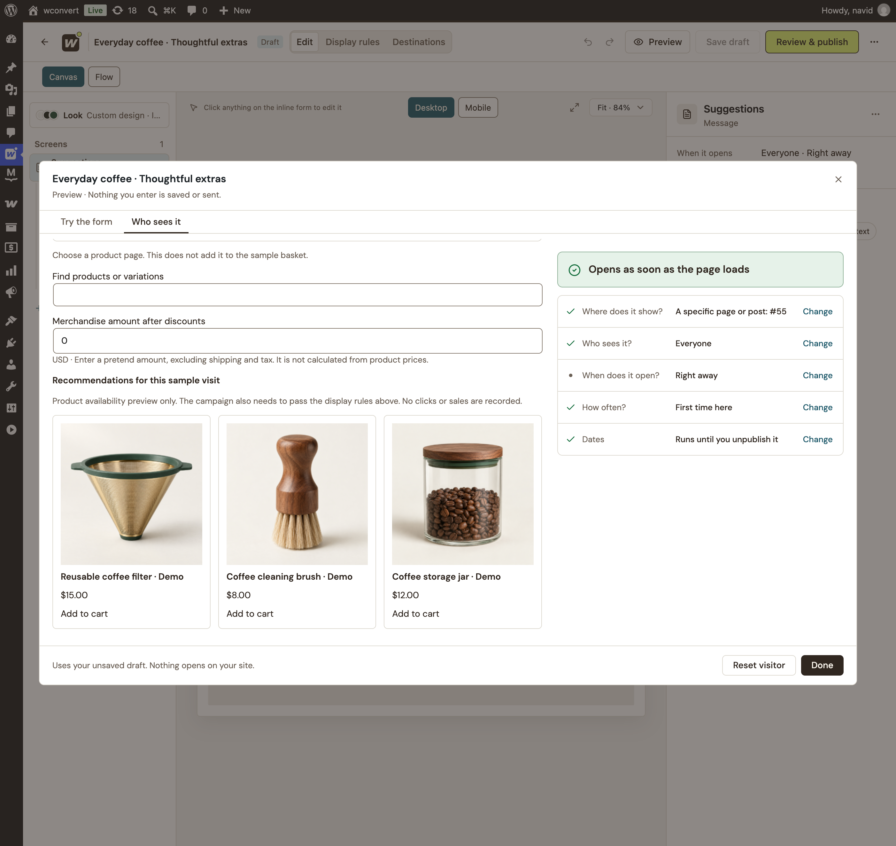Viewport: 896px width, 846px height.
Task: Click the expand fullscreen canvas icon
Action: (x=574, y=107)
